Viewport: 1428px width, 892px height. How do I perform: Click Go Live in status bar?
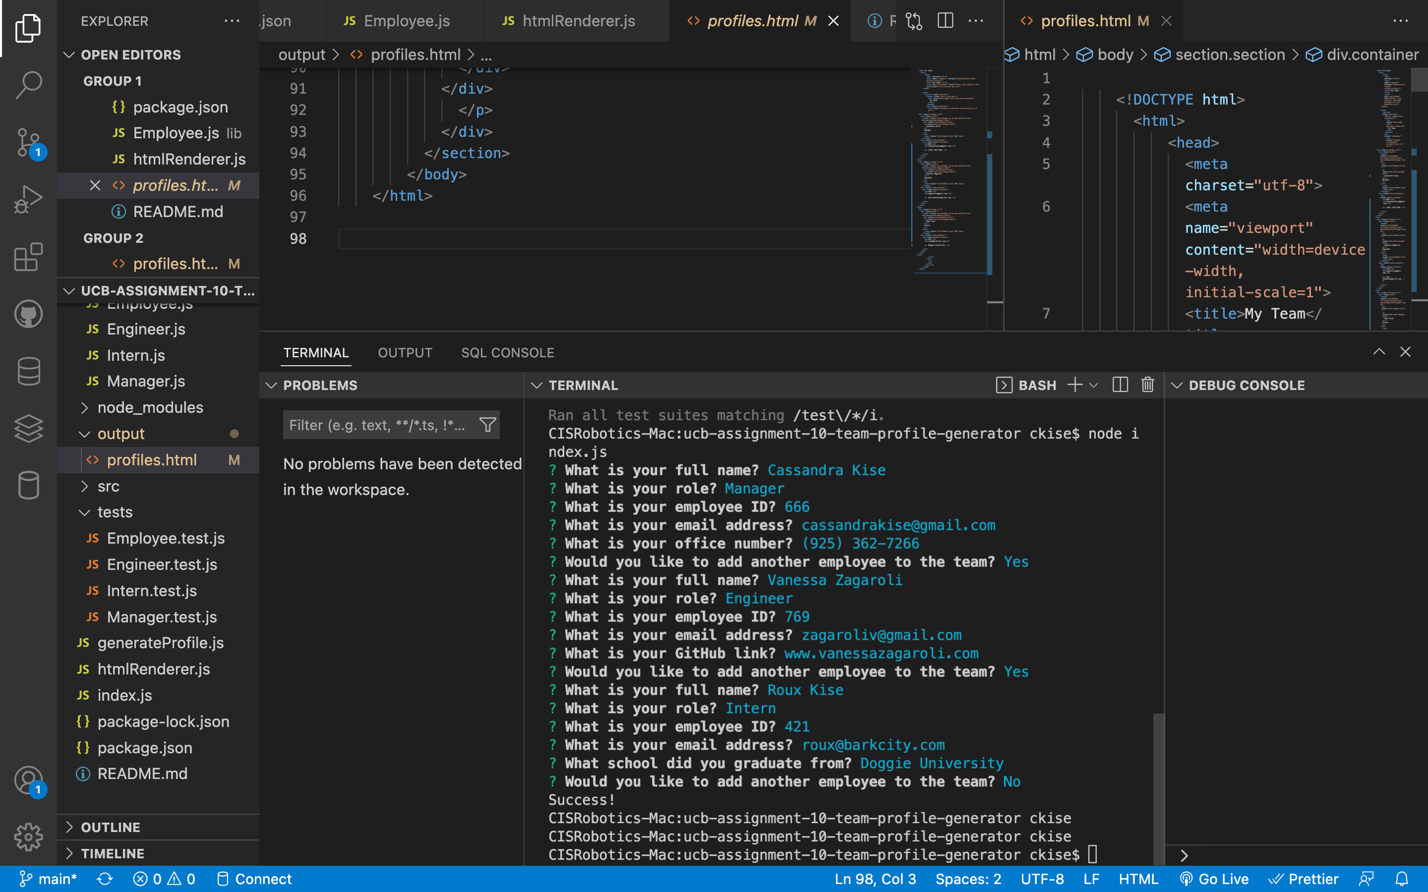(x=1214, y=879)
